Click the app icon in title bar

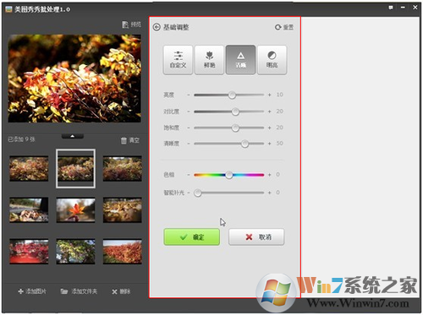click(8, 9)
